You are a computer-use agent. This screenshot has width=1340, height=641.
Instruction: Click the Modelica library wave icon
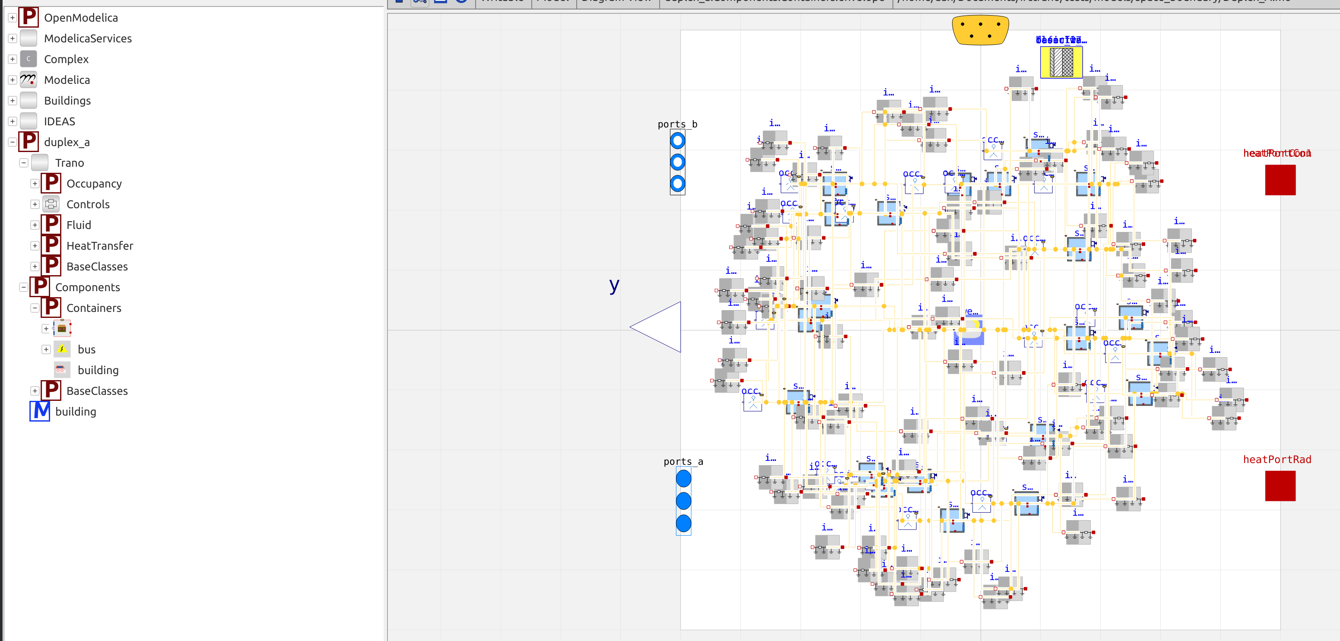point(29,79)
